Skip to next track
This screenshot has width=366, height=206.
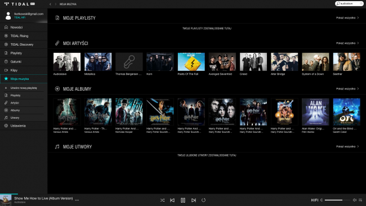click(x=194, y=200)
